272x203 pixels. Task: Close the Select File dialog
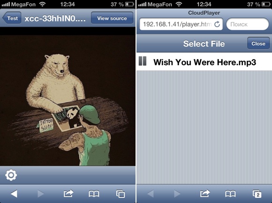[x=258, y=44]
